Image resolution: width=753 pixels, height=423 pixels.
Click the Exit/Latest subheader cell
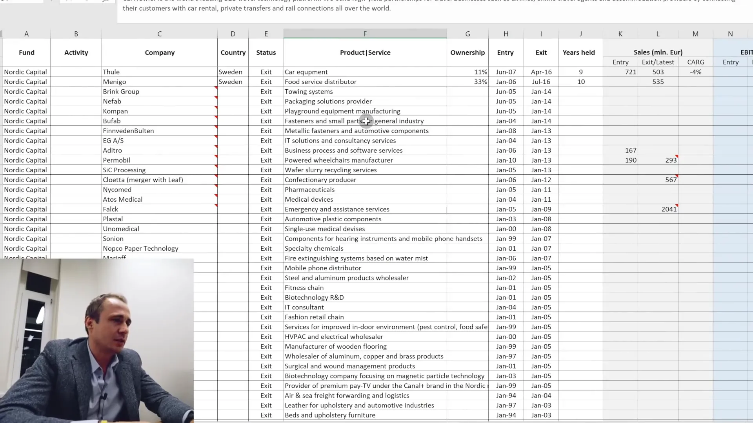click(x=658, y=62)
